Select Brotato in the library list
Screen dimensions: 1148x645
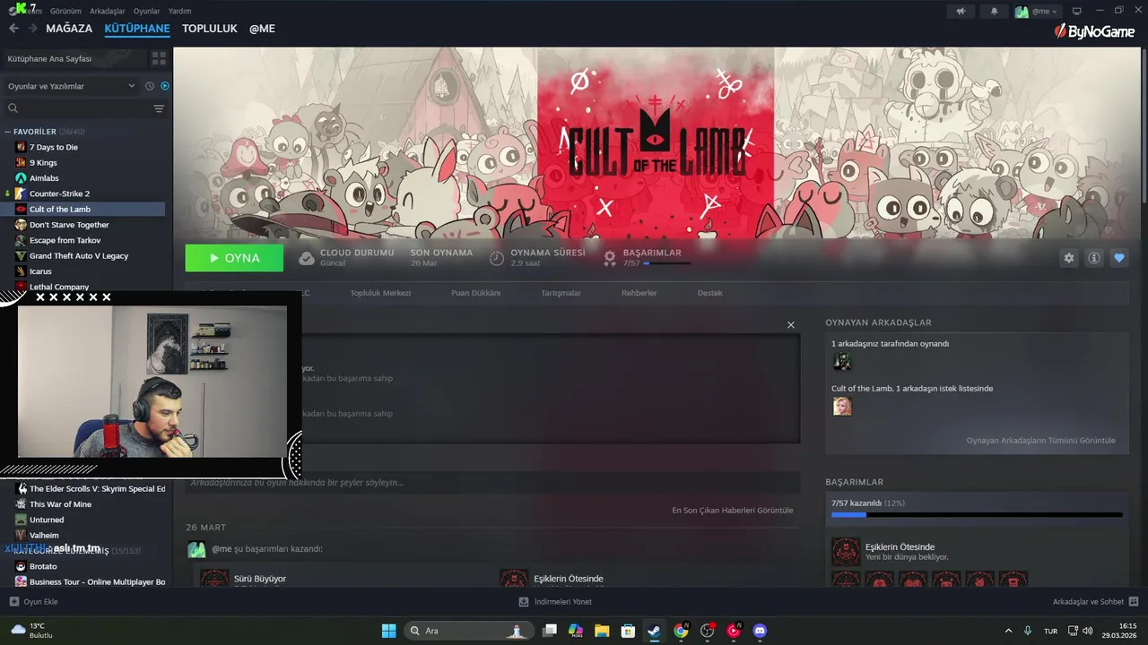43,566
